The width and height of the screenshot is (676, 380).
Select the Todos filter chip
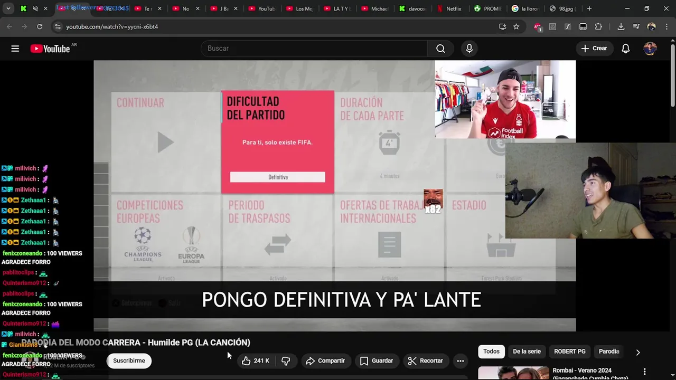click(491, 351)
